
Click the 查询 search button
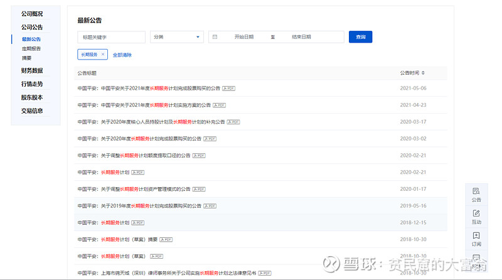pyautogui.click(x=360, y=37)
